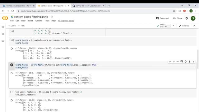Open Chrome three-dot menu
Viewport: 199px width, 112px height.
click(x=196, y=11)
